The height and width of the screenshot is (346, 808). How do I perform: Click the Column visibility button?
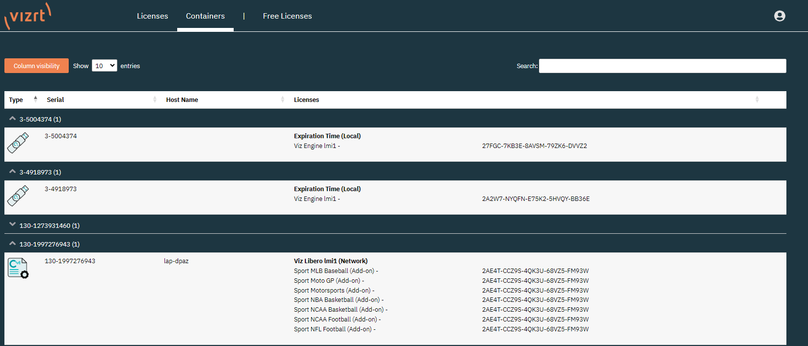(36, 66)
